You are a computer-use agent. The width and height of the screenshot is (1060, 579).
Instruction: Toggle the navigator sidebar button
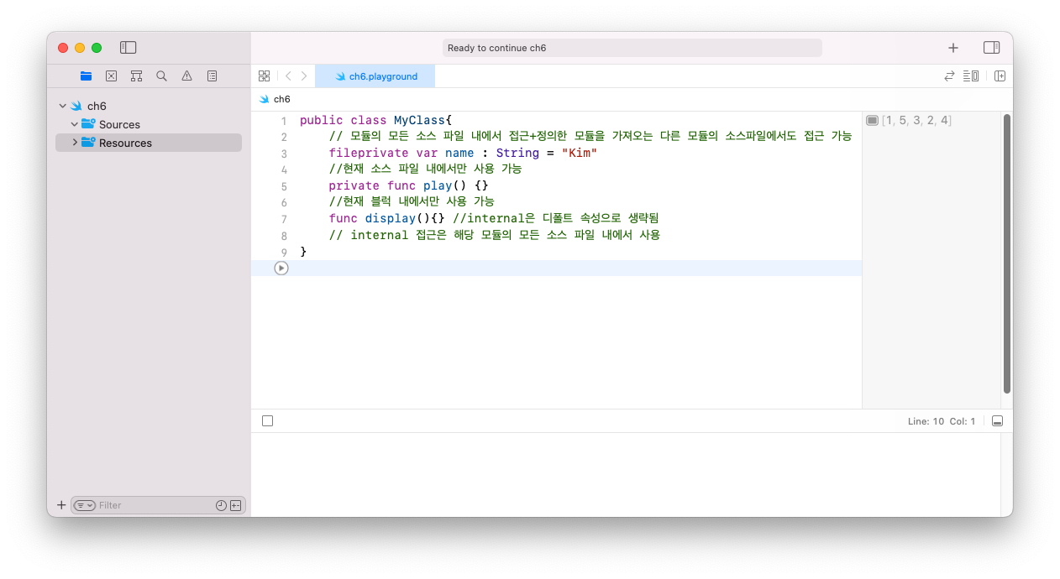(x=128, y=48)
